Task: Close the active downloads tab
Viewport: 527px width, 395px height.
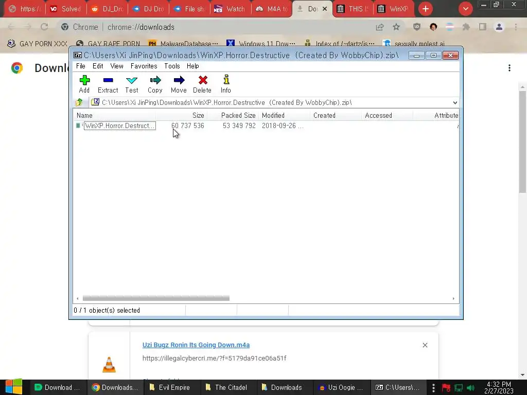Action: point(325,9)
